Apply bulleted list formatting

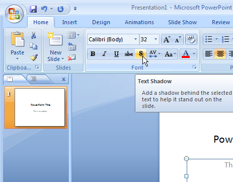pos(209,39)
